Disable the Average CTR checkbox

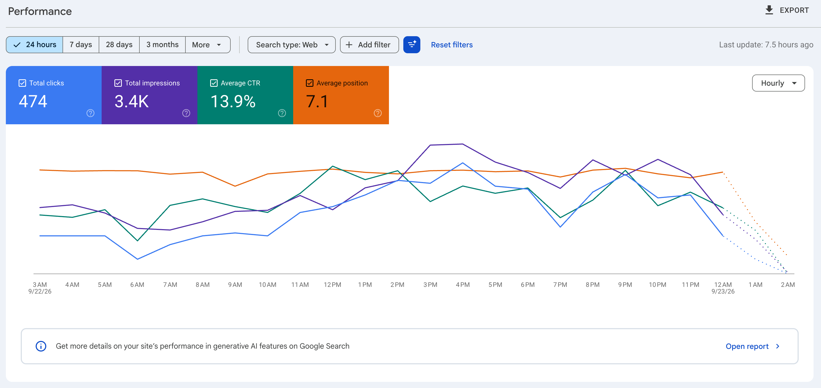point(214,83)
